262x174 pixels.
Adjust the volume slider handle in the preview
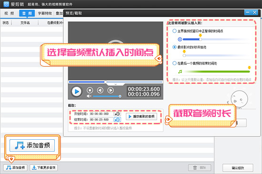(x=120, y=96)
